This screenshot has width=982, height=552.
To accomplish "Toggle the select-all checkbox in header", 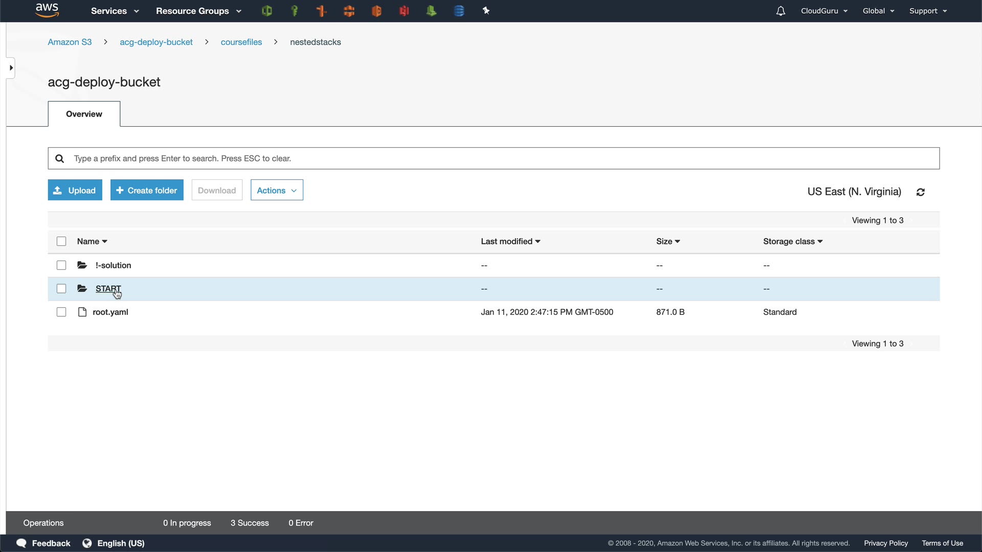I will click(61, 241).
